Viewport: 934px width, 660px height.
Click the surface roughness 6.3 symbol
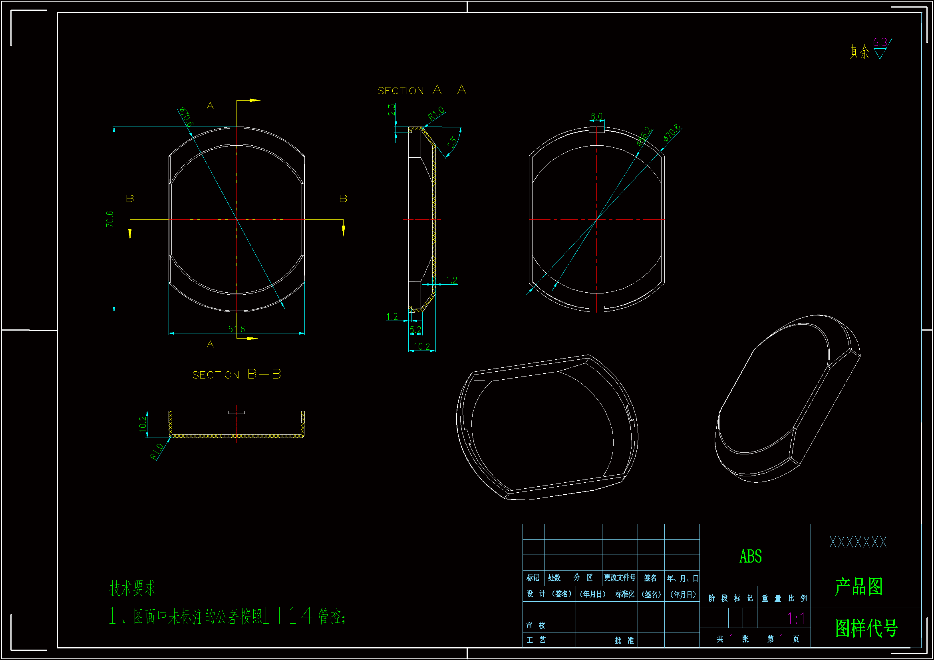pyautogui.click(x=881, y=48)
